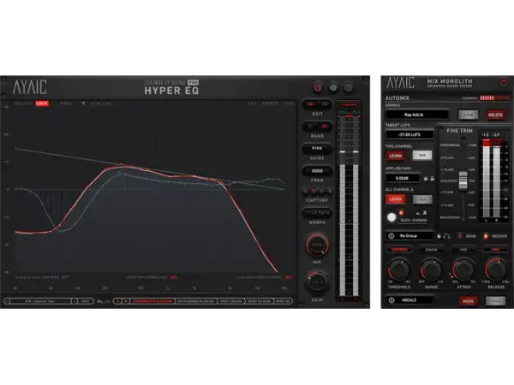Click the Fine Trim fader handle

[463, 180]
